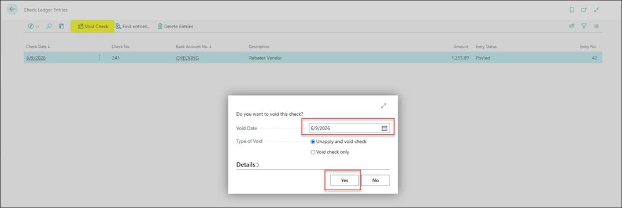This screenshot has width=622, height=208.
Task: Open the view options dropdown icon
Action: pyautogui.click(x=34, y=27)
